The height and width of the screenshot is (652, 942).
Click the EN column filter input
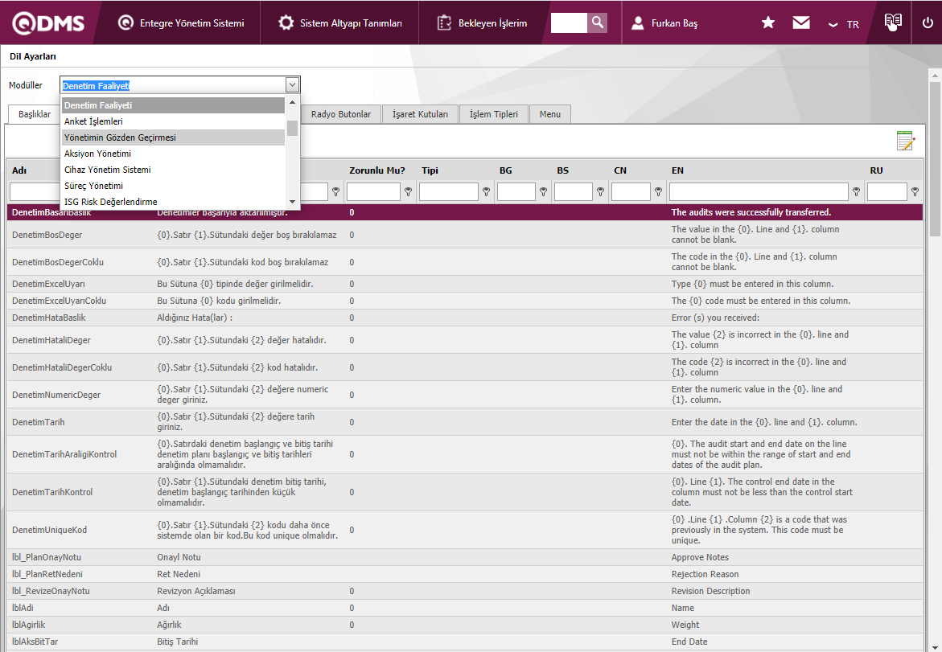point(759,192)
